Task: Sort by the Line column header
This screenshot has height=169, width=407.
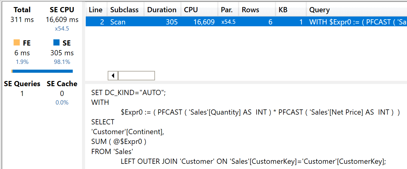Action: [x=96, y=10]
